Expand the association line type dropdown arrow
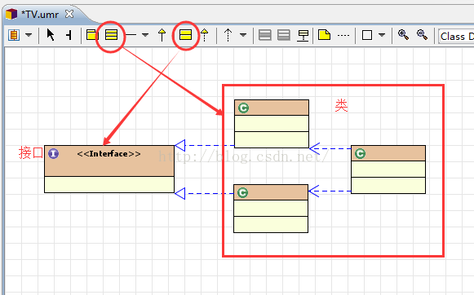Image resolution: width=474 pixels, height=295 pixels. coord(145,35)
